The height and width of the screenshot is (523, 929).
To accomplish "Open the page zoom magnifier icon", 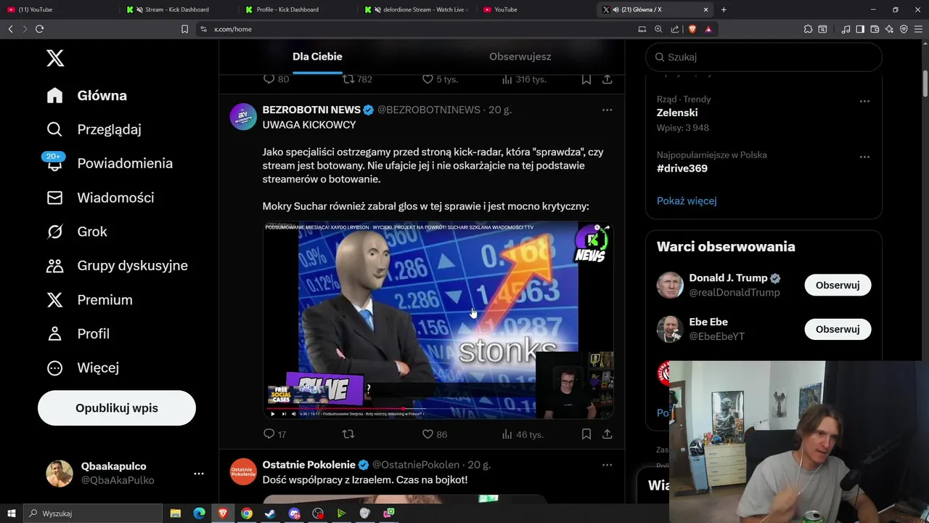I will (658, 29).
